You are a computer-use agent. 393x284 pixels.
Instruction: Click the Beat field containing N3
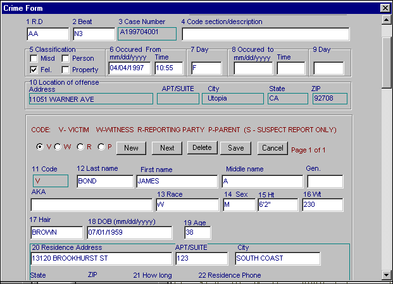pyautogui.click(x=94, y=34)
